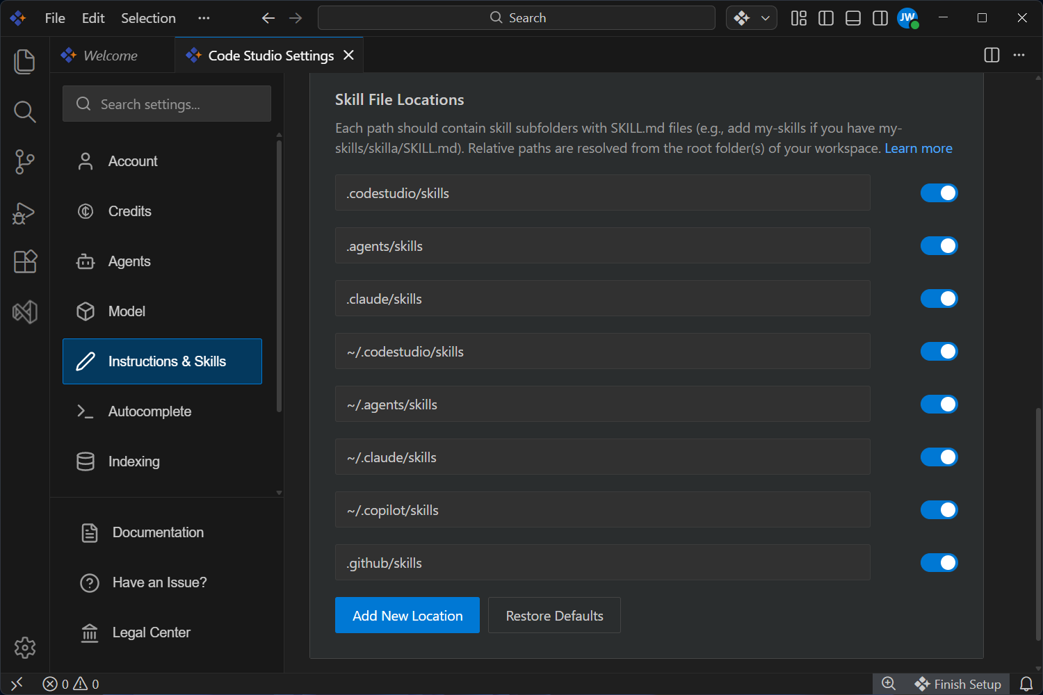Open Manage gear at activity bar bottom
1043x695 pixels.
(25, 647)
